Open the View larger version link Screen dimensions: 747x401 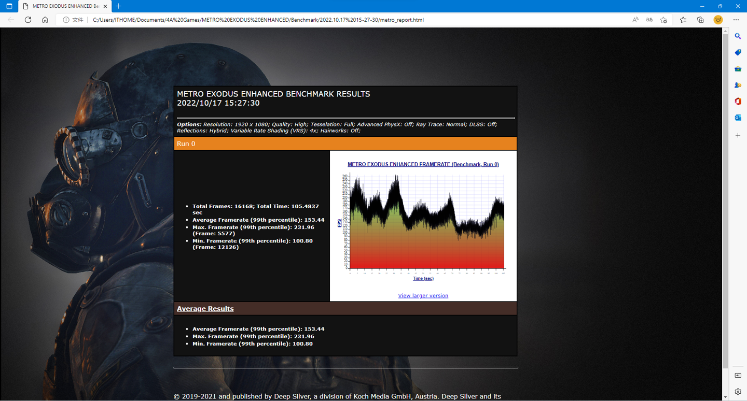point(423,296)
